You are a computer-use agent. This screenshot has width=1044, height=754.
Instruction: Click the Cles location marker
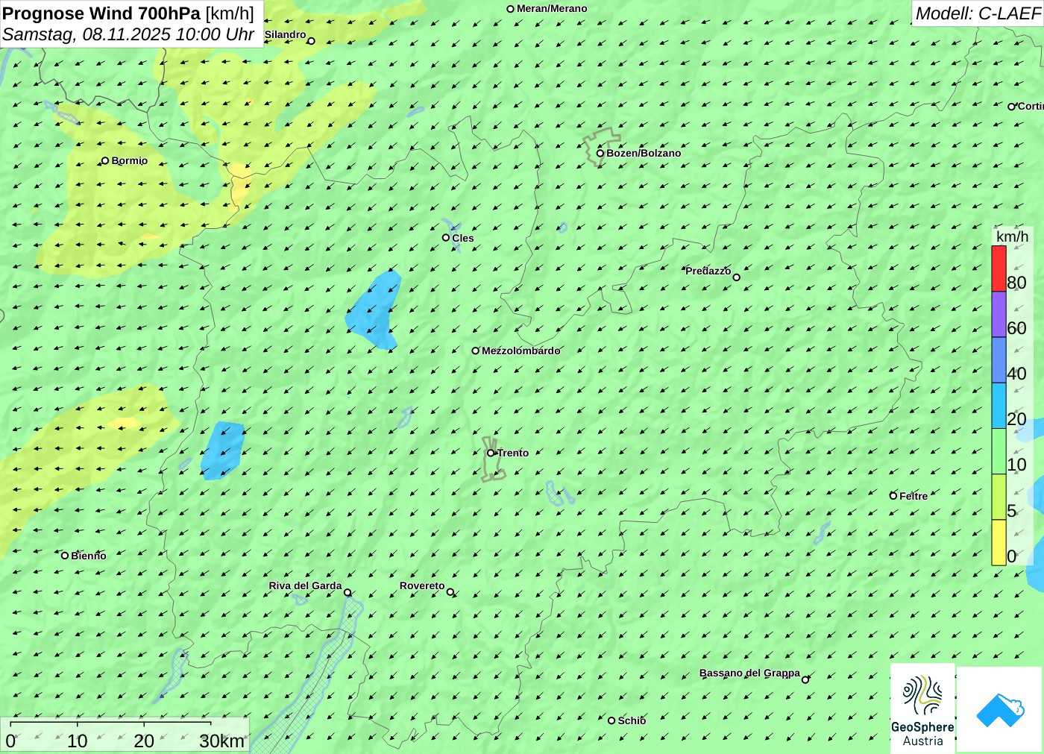[446, 238]
